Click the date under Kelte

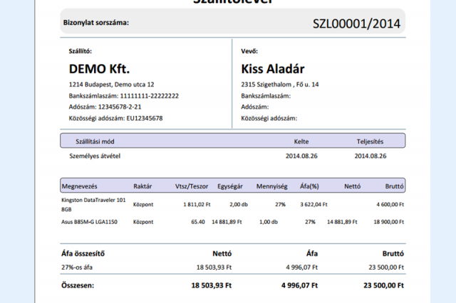301,155
